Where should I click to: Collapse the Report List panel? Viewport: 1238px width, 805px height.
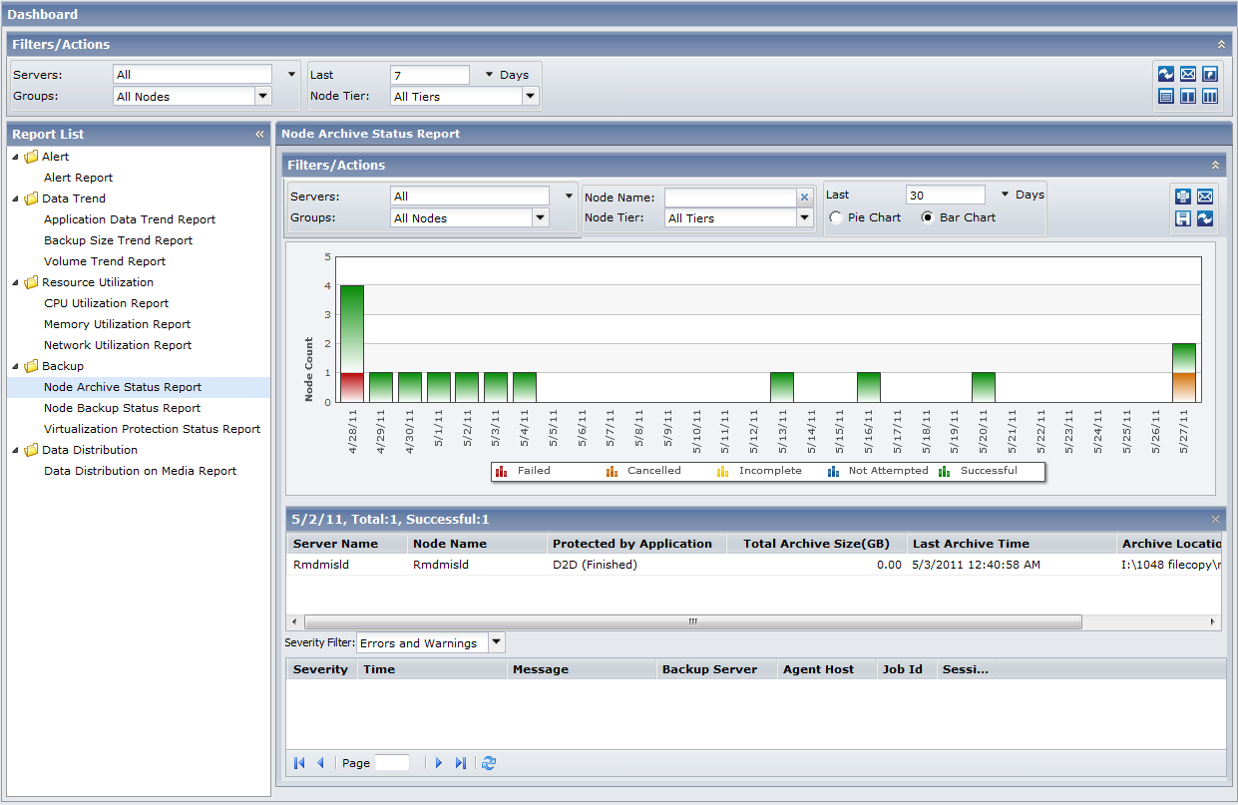click(259, 134)
